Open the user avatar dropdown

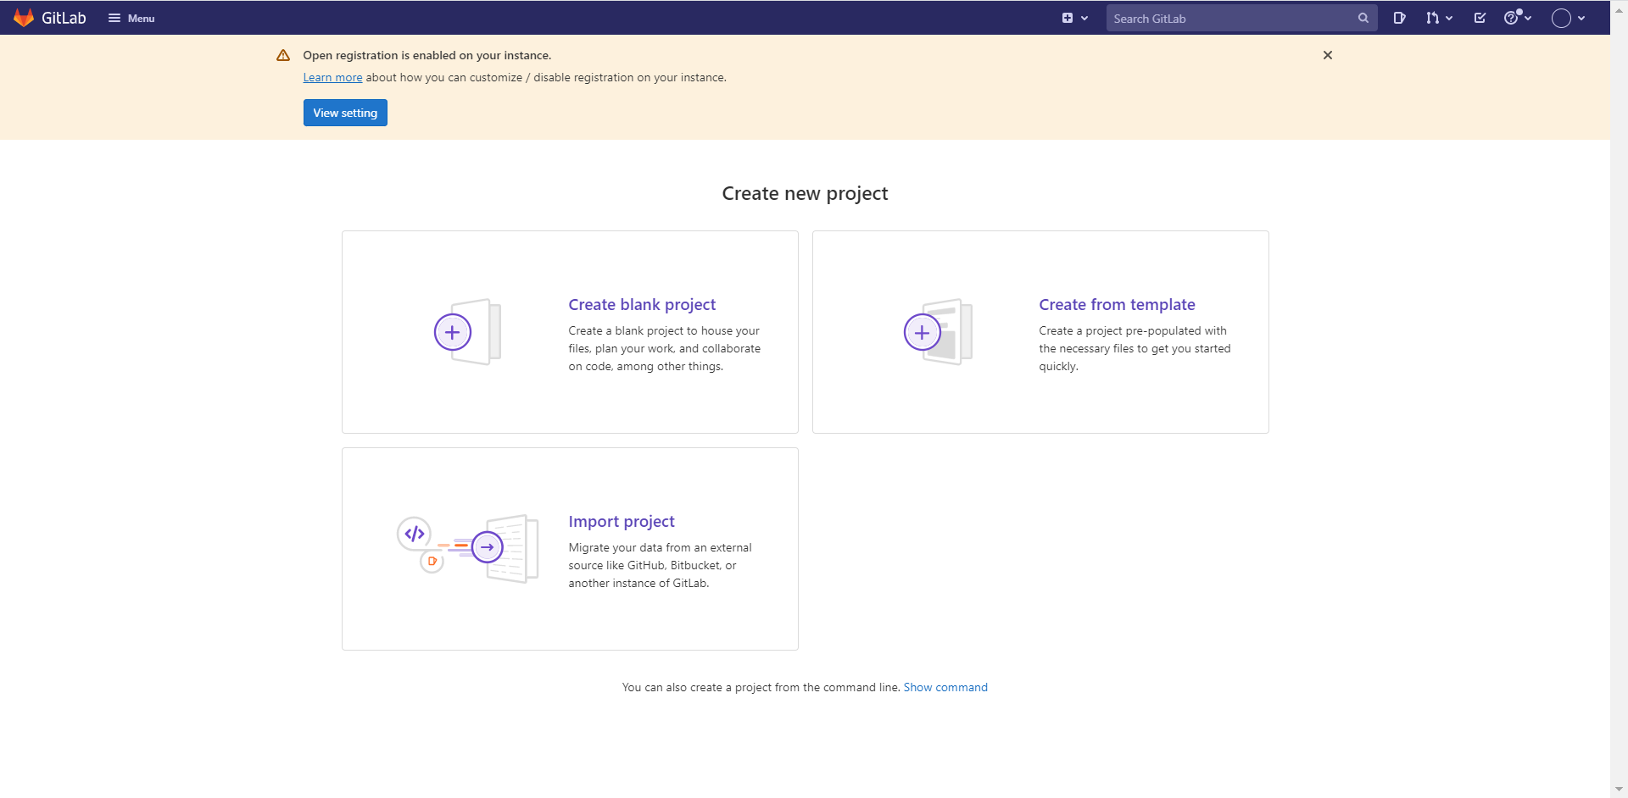(1568, 18)
